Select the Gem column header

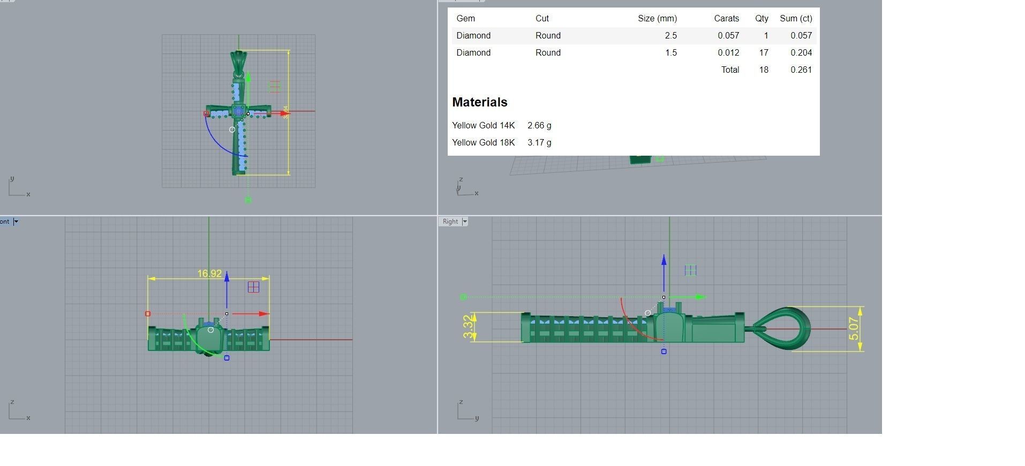(x=465, y=18)
